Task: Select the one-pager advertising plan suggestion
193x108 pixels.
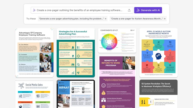Action: (72, 19)
